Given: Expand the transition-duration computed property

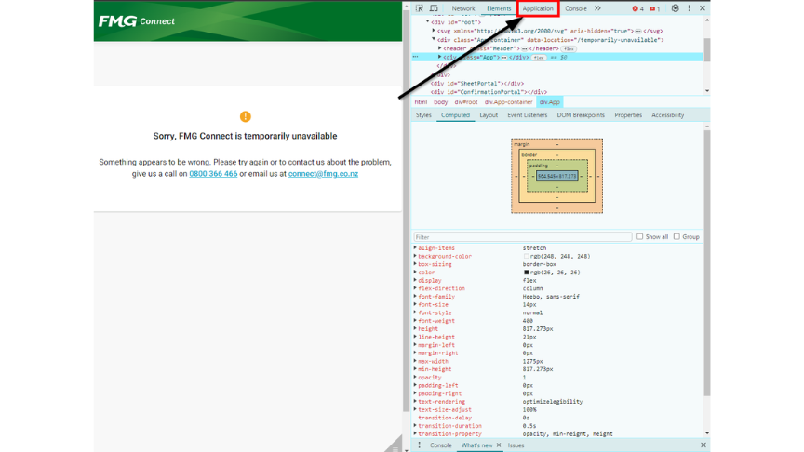Looking at the screenshot, I should [415, 425].
